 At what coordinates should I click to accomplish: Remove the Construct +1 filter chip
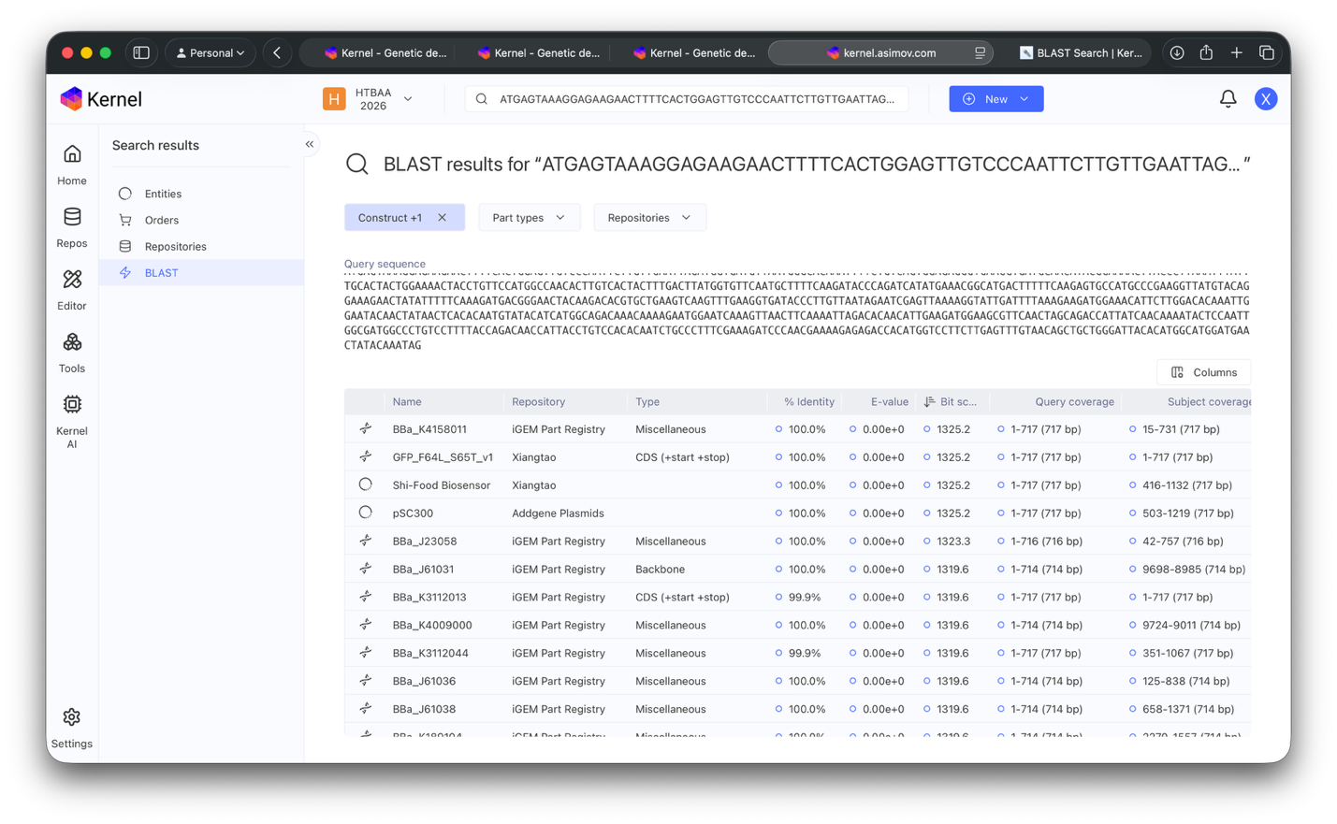tap(443, 218)
